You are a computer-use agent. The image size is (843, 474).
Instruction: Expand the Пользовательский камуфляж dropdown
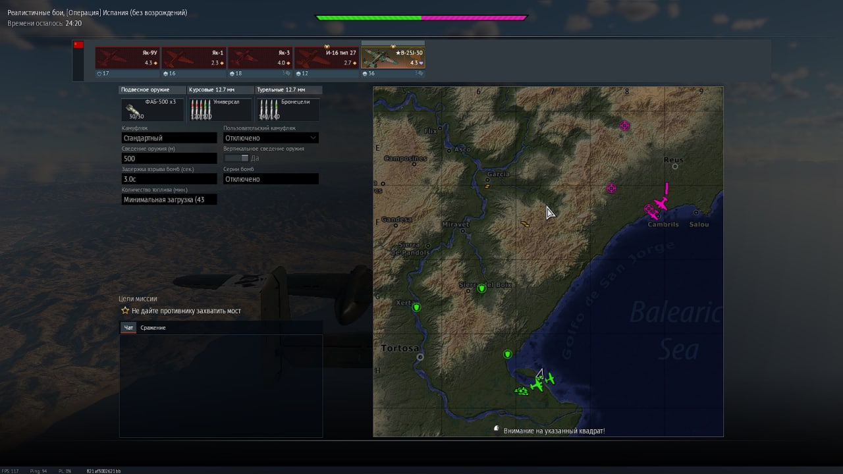click(271, 138)
